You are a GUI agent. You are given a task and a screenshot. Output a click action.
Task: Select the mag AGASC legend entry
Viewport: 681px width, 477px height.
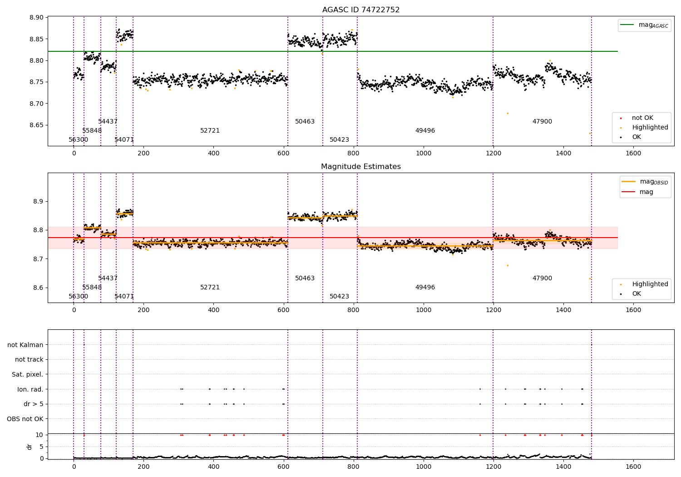[645, 25]
